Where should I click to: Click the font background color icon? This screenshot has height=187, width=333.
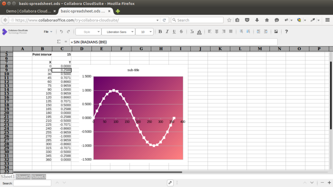(x=199, y=32)
